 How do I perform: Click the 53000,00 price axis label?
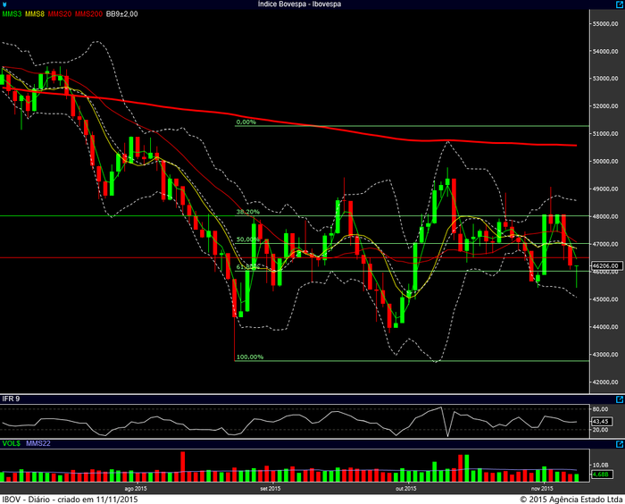click(x=605, y=79)
